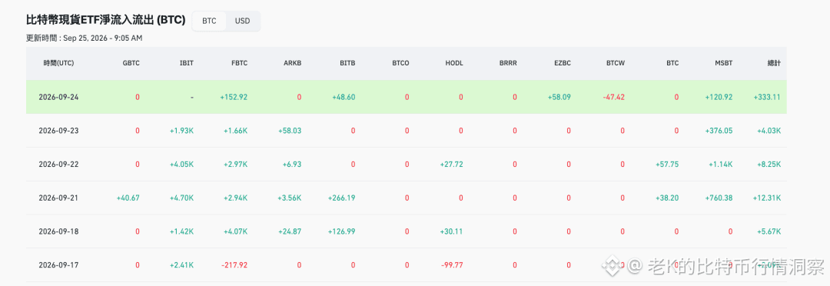Click the GBTC column header
830x286 pixels.
tap(131, 63)
